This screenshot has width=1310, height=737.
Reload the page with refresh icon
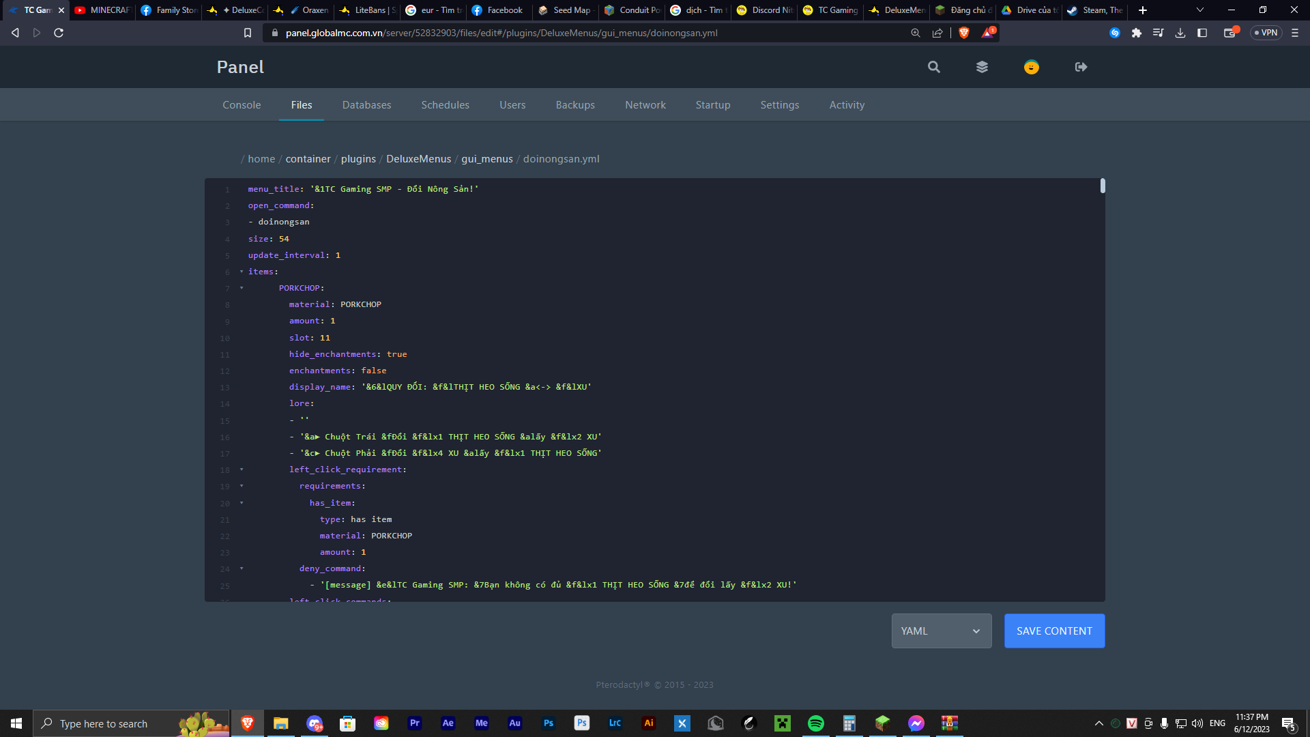tap(59, 33)
